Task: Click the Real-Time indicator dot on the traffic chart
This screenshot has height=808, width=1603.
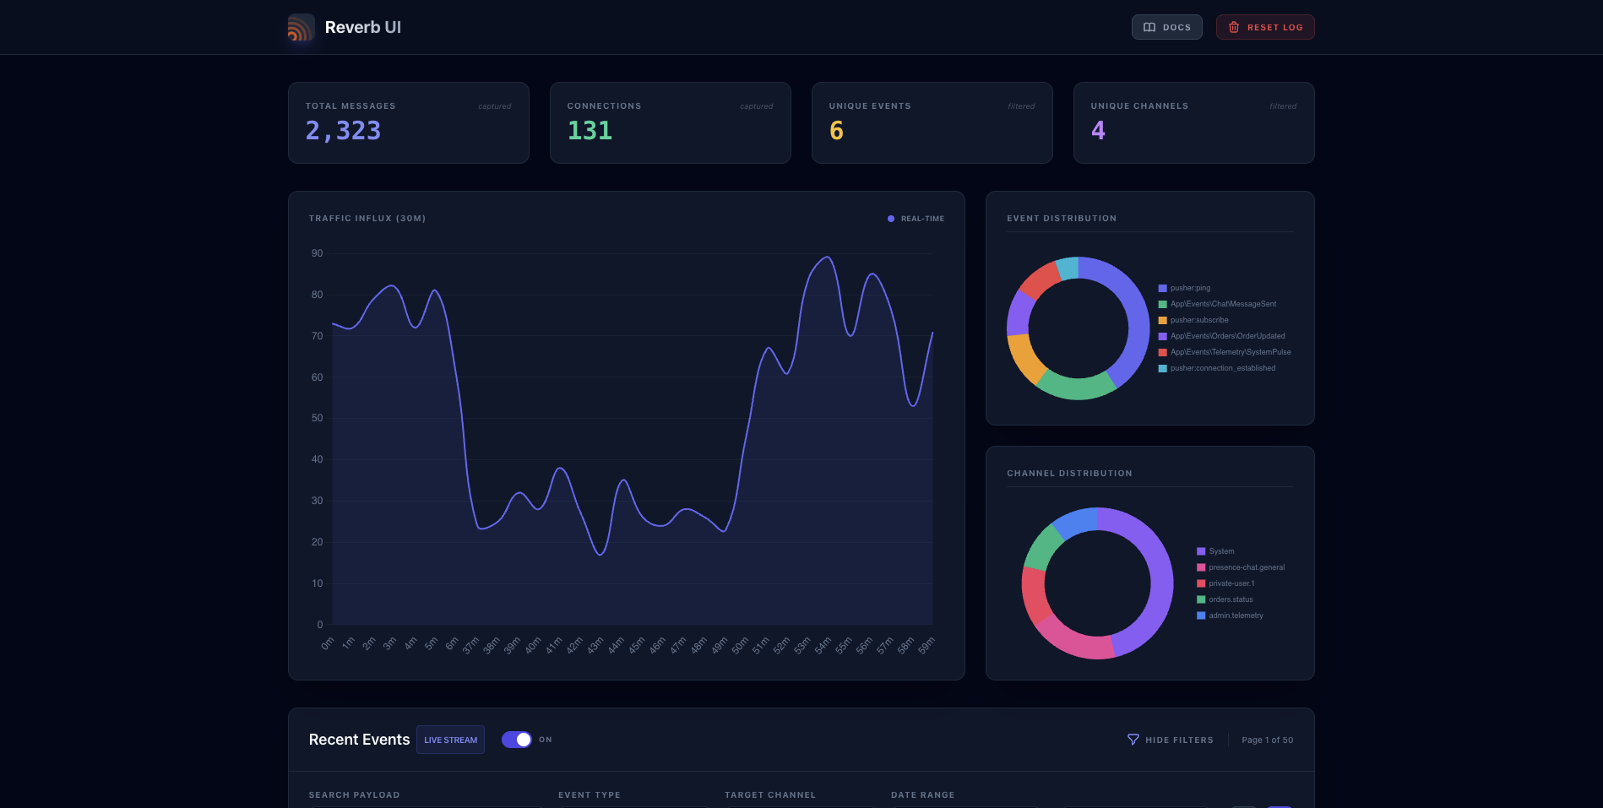Action: (x=890, y=218)
